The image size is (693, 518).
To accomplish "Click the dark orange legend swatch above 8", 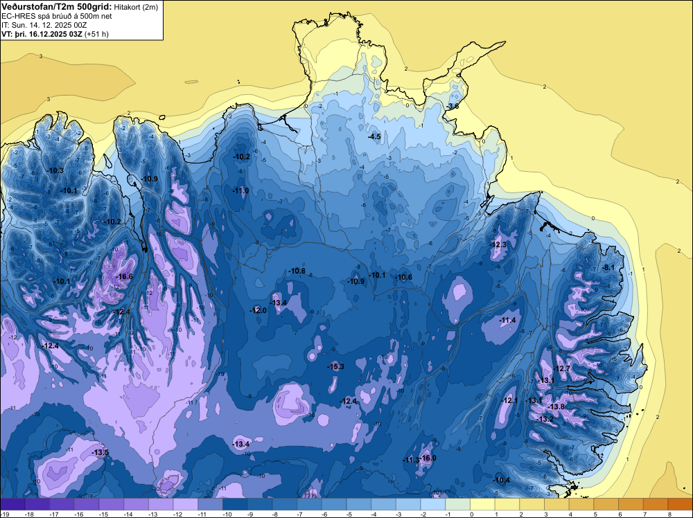I will 681,504.
